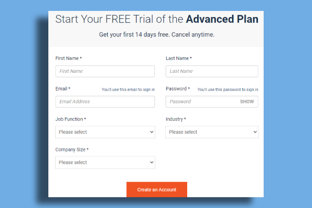Click the "Password *" field label
The width and height of the screenshot is (312, 208).
pyautogui.click(x=178, y=89)
